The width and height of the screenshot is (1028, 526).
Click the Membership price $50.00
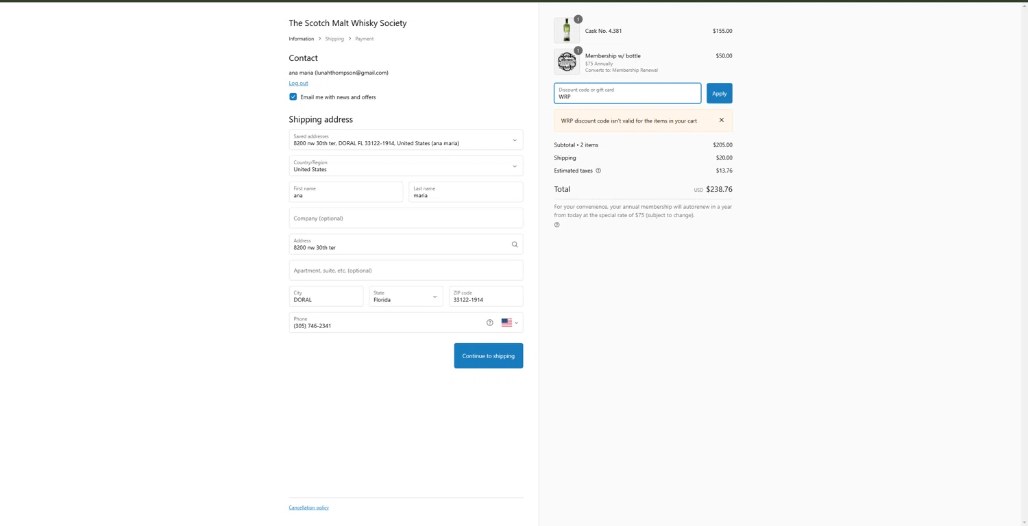724,56
